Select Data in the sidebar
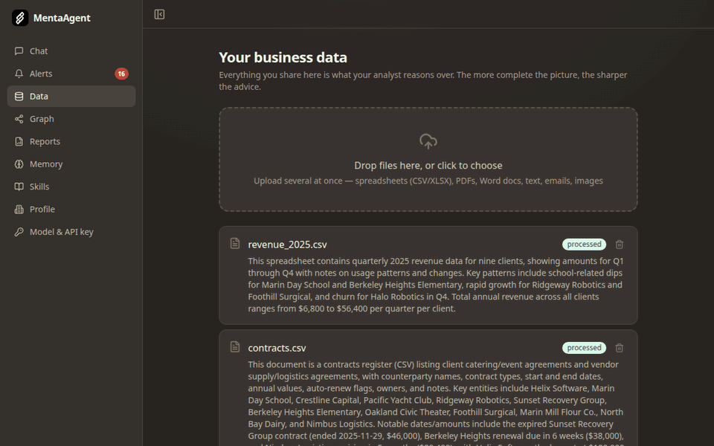This screenshot has width=714, height=446. pyautogui.click(x=71, y=97)
